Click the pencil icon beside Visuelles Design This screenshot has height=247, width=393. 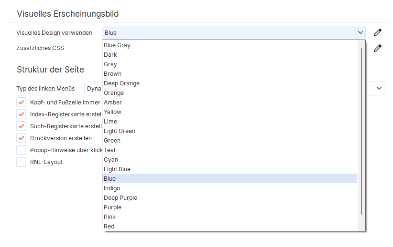pyautogui.click(x=378, y=33)
